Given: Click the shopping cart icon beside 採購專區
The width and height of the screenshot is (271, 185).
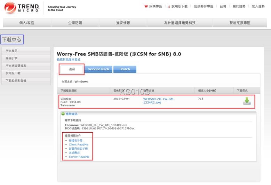Looking at the screenshot, I should click(x=146, y=6).
